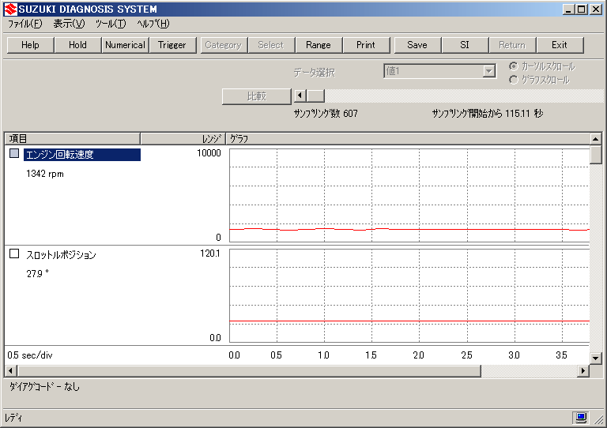
Task: Exit the diagnosis screen
Action: pos(560,45)
